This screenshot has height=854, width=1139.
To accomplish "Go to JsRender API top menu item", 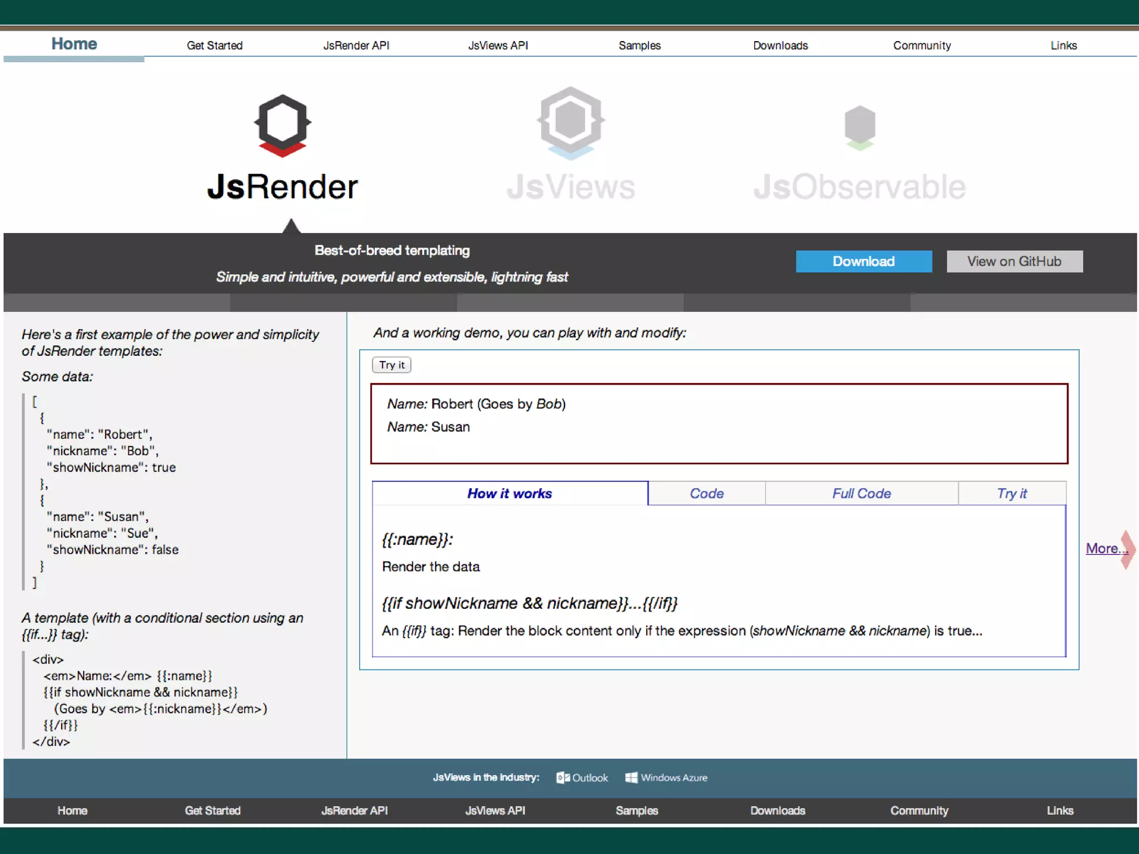I will 356,46.
